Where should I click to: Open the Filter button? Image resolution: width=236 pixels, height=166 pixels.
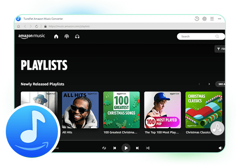pyautogui.click(x=220, y=49)
